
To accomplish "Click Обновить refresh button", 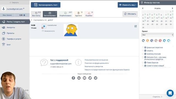I will (130, 14).
